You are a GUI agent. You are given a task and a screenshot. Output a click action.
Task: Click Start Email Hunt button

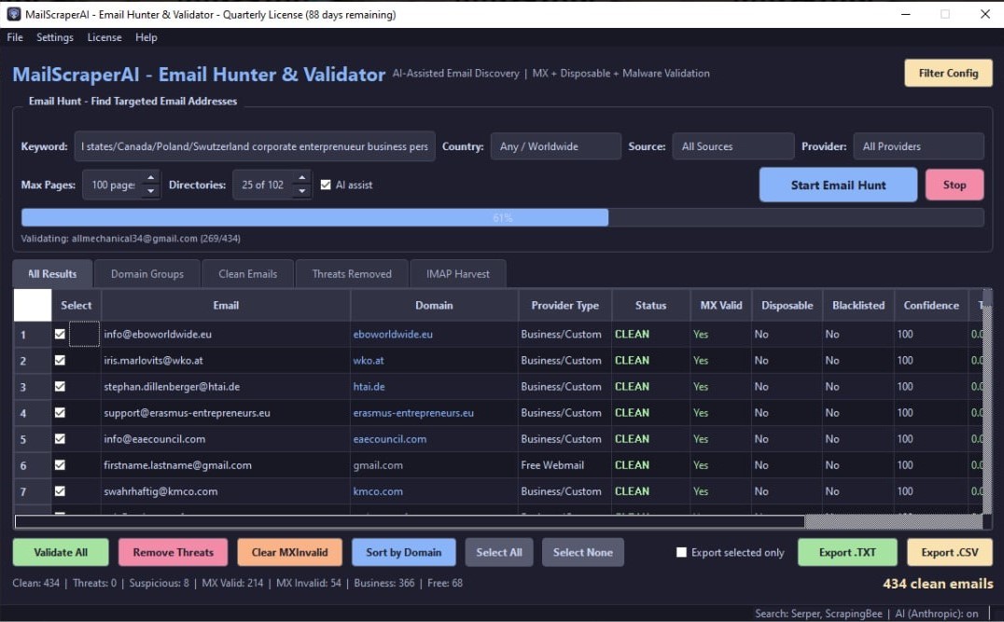click(838, 185)
